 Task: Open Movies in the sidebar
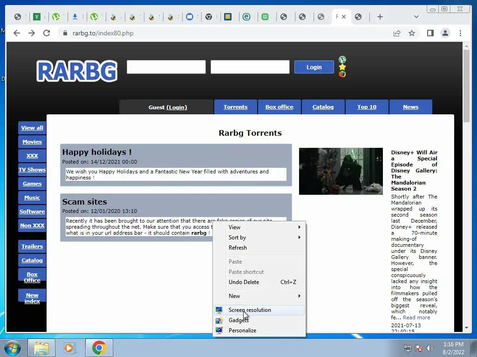[x=32, y=142]
